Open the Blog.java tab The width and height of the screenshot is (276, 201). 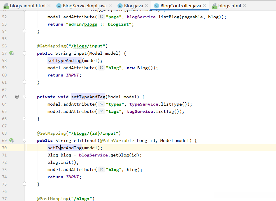pos(133,6)
